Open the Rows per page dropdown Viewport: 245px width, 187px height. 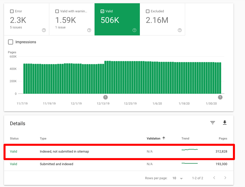coord(178,178)
